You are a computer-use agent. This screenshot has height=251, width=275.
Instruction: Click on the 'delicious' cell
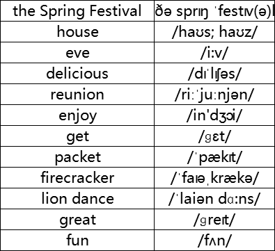(x=77, y=73)
